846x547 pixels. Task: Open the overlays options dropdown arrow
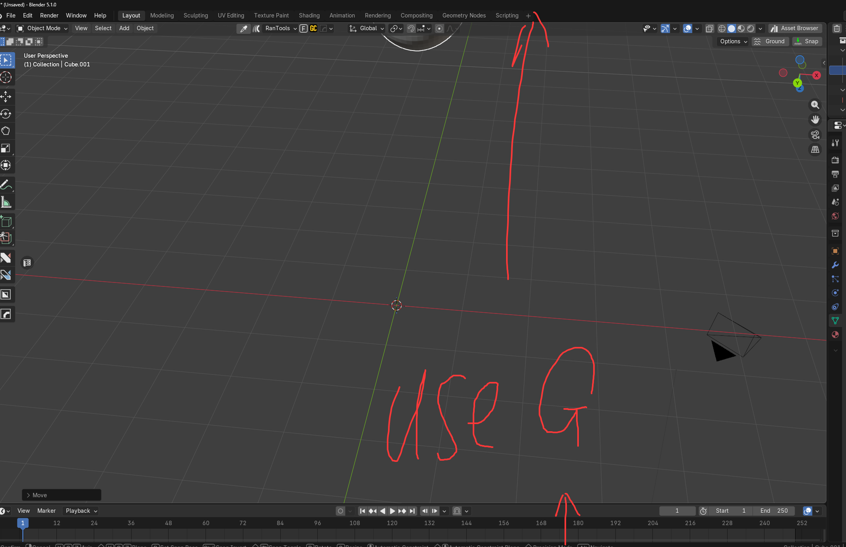[x=697, y=28]
